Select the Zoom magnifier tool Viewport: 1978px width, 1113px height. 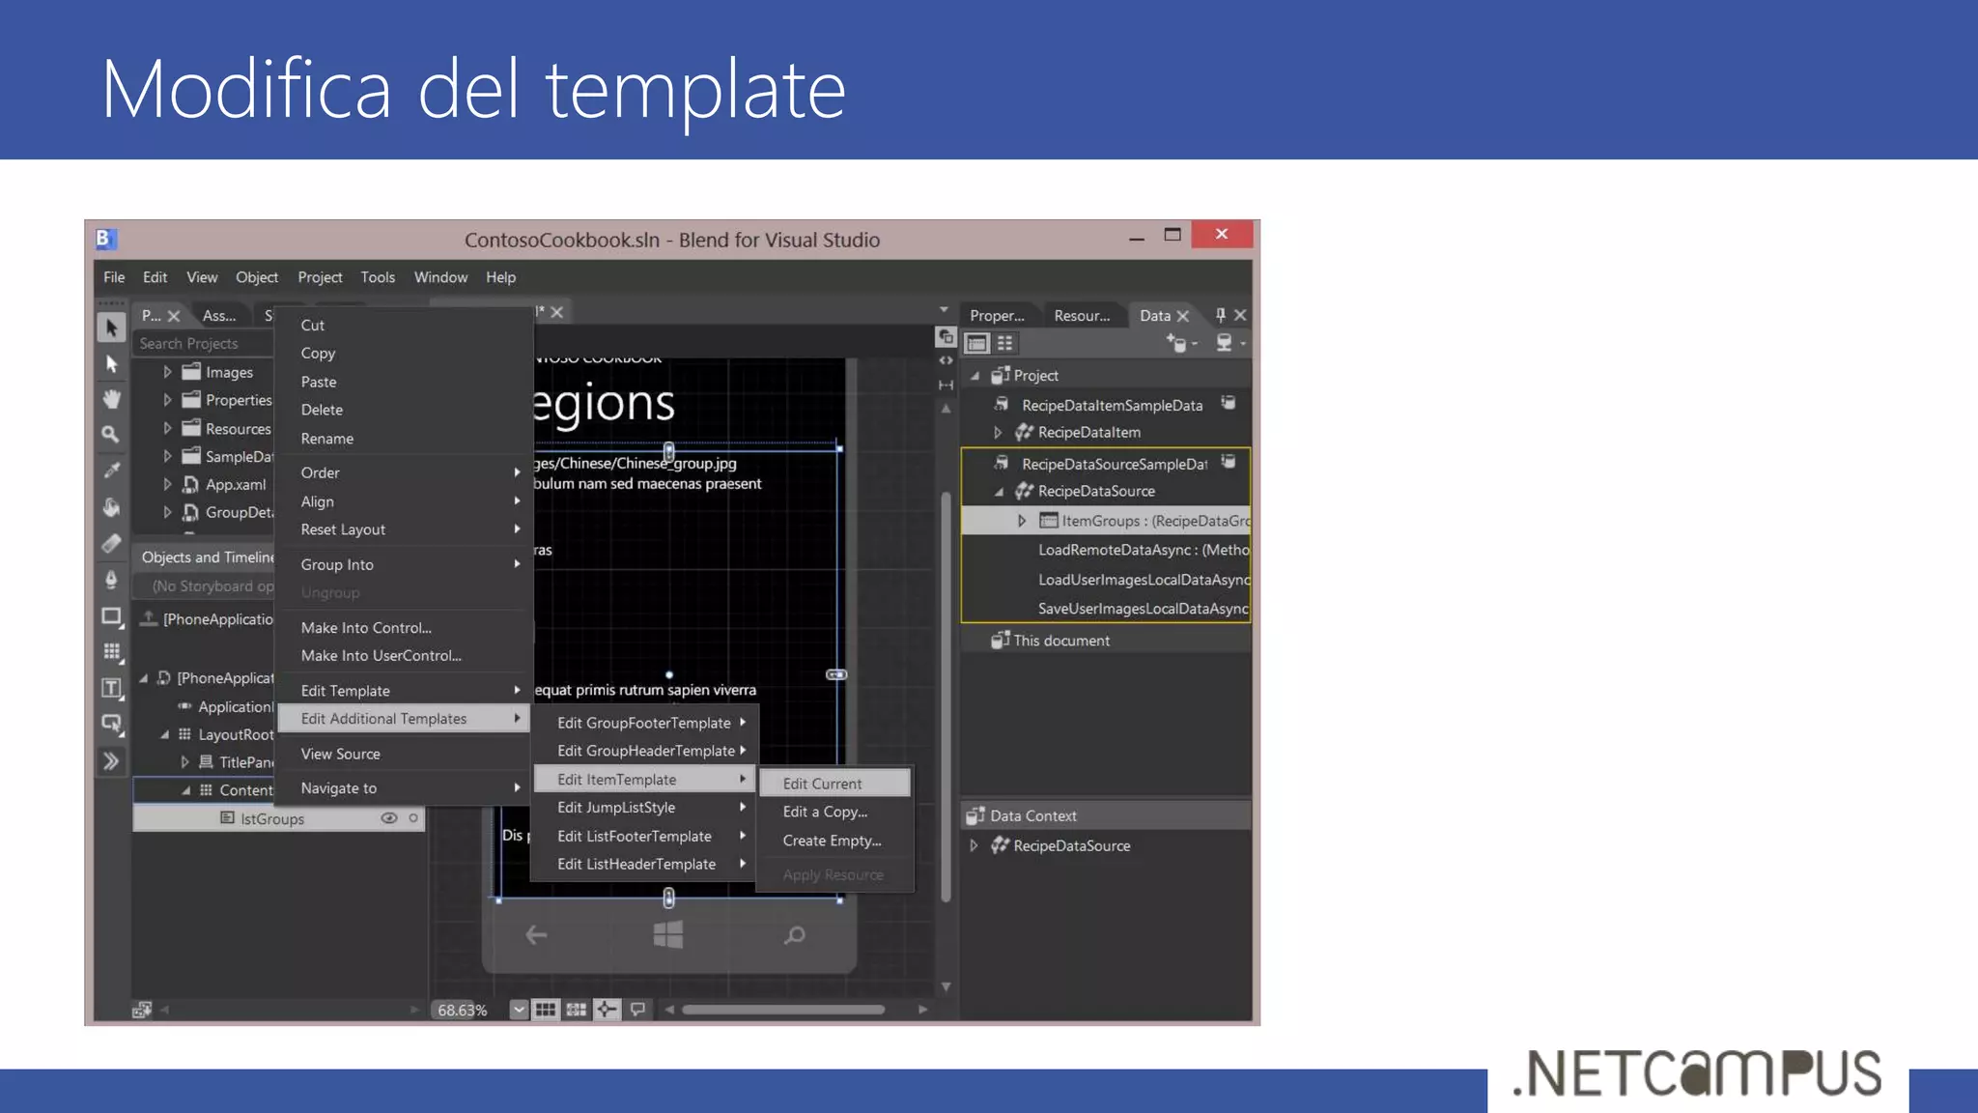(x=112, y=434)
